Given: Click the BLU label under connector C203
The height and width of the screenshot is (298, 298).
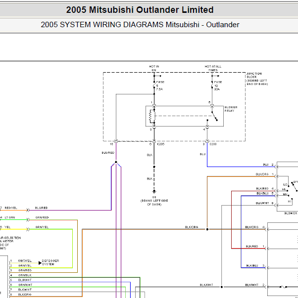Looking at the screenshot, I should tap(202, 154).
